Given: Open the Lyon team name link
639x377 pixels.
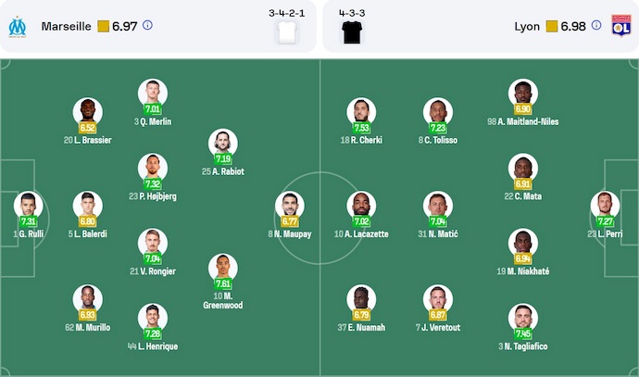Looking at the screenshot, I should (x=527, y=26).
